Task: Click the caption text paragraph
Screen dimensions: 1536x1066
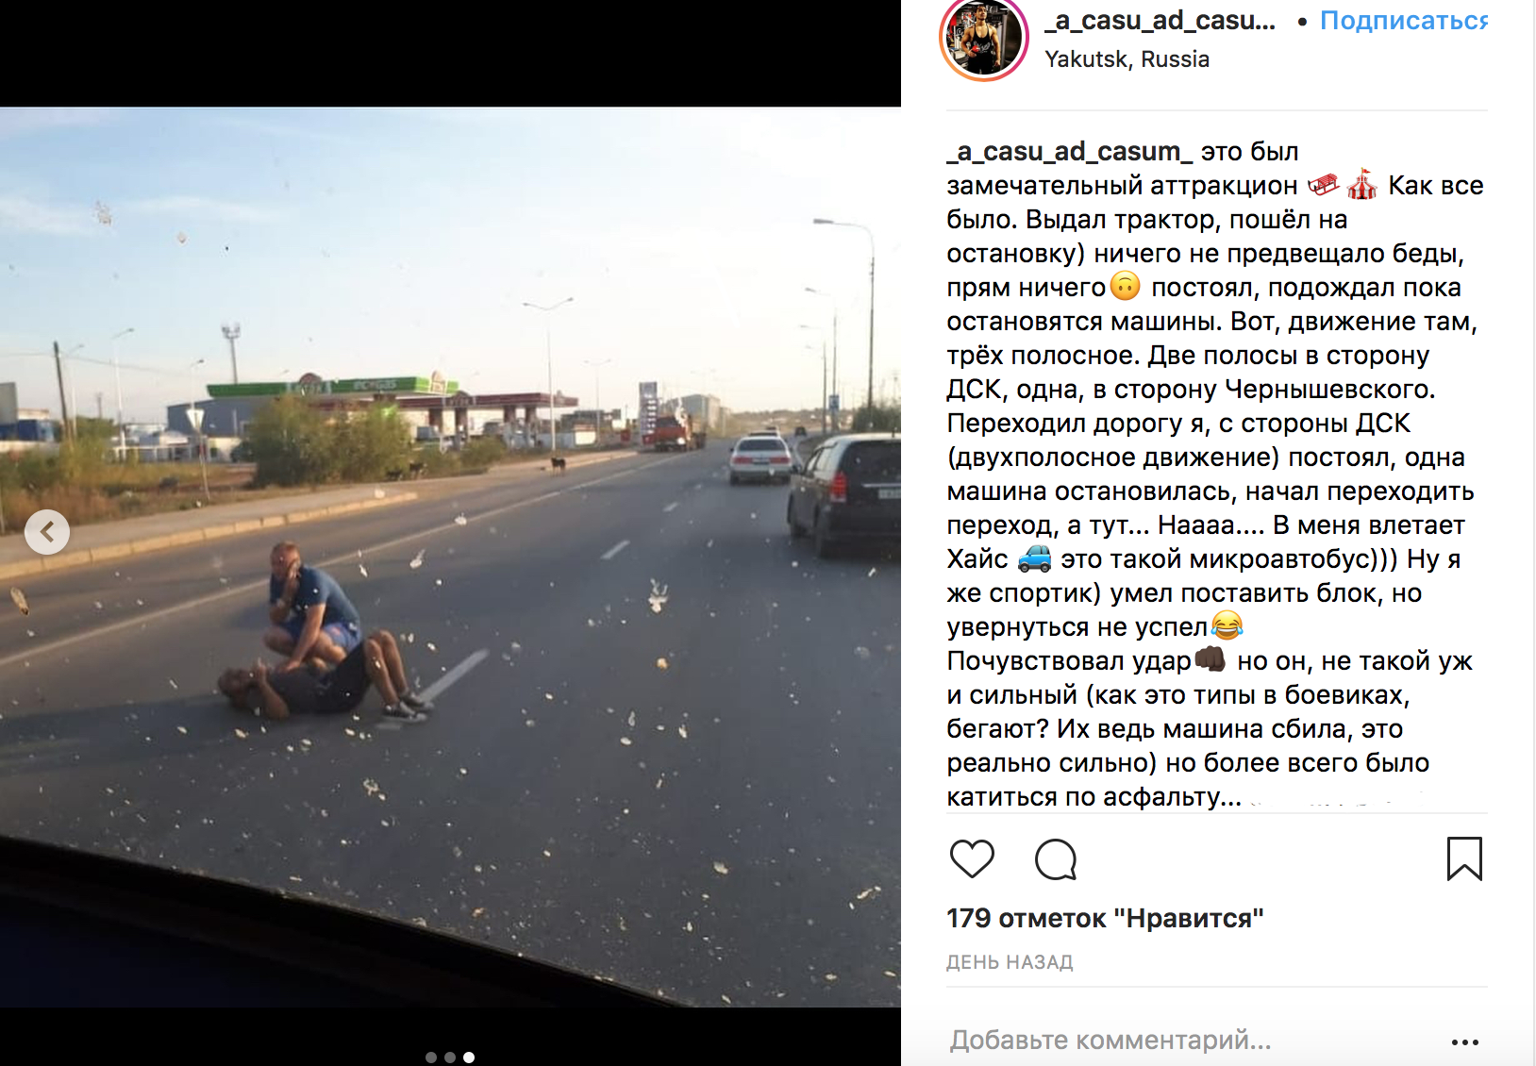Action: point(1215,475)
